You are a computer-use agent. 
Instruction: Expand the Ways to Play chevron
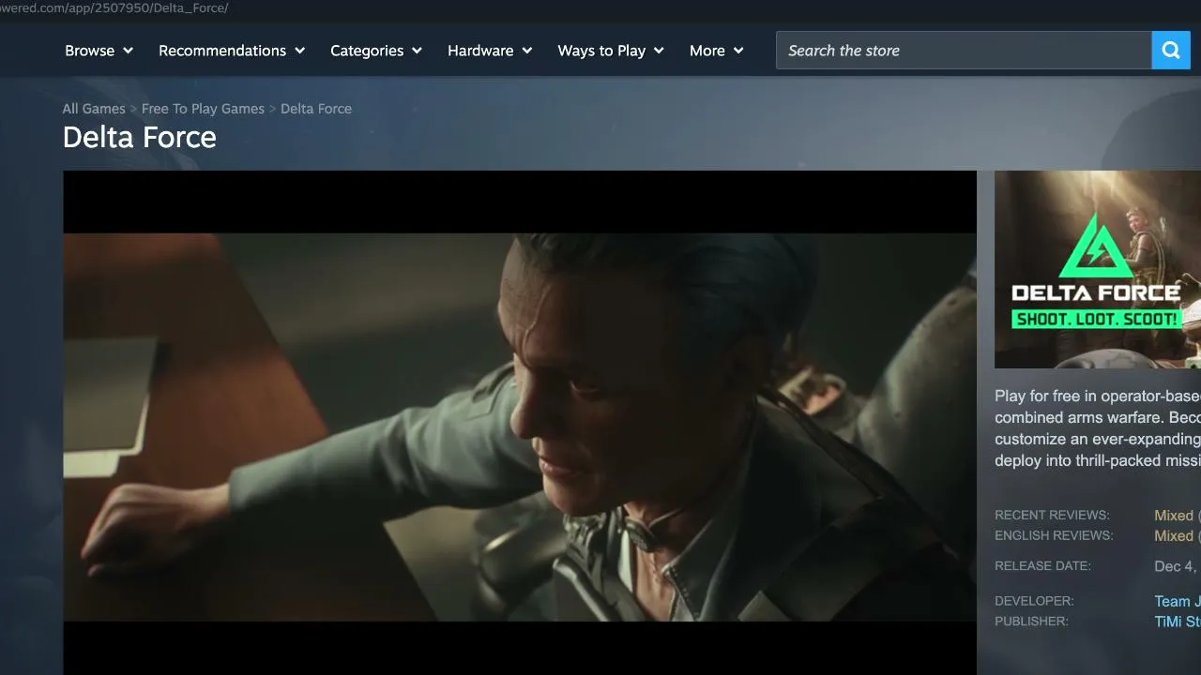[659, 51]
